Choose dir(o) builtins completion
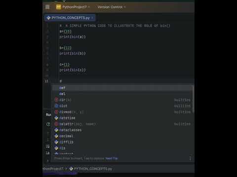 [x=122, y=100]
